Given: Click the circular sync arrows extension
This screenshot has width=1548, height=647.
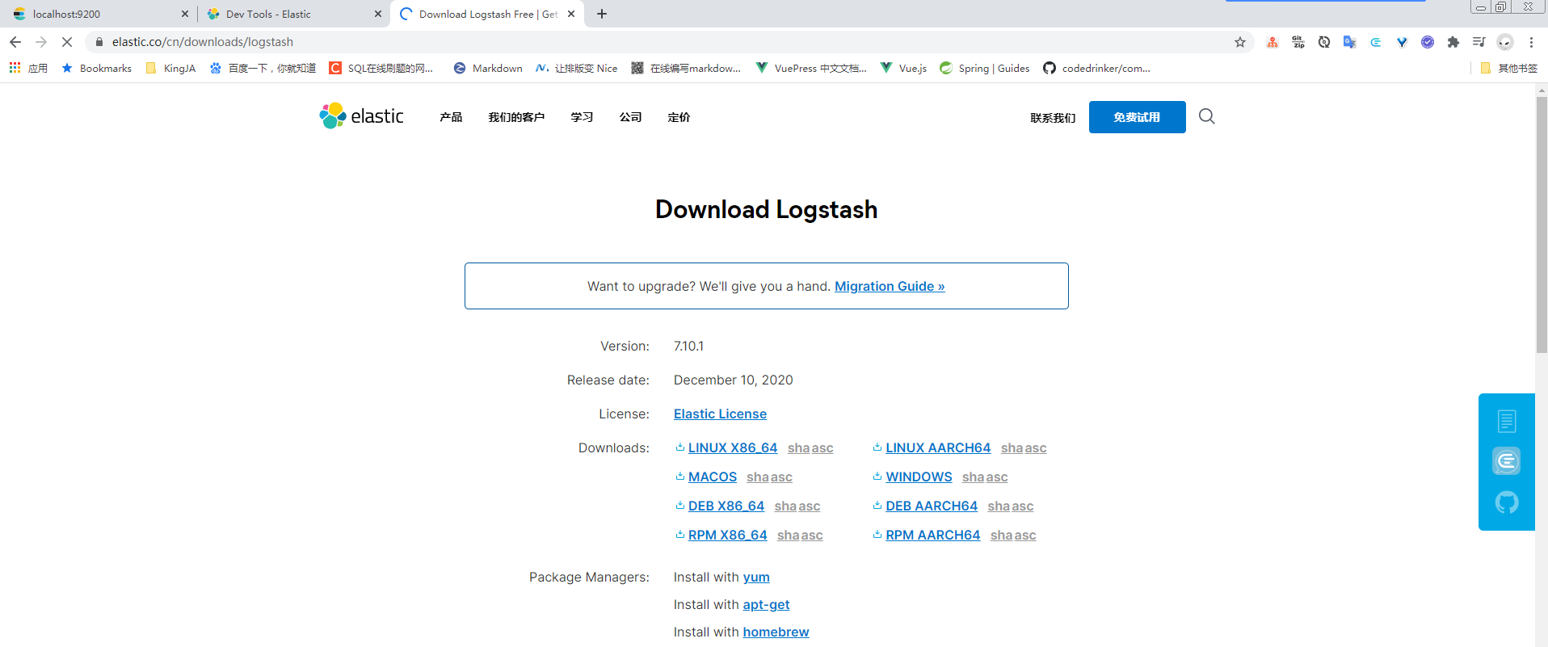Looking at the screenshot, I should click(1324, 42).
